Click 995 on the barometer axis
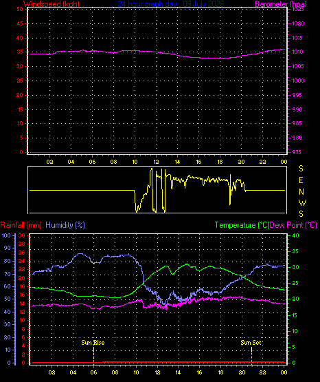Image resolution: width=320 pixels, height=382 pixels. click(x=297, y=95)
